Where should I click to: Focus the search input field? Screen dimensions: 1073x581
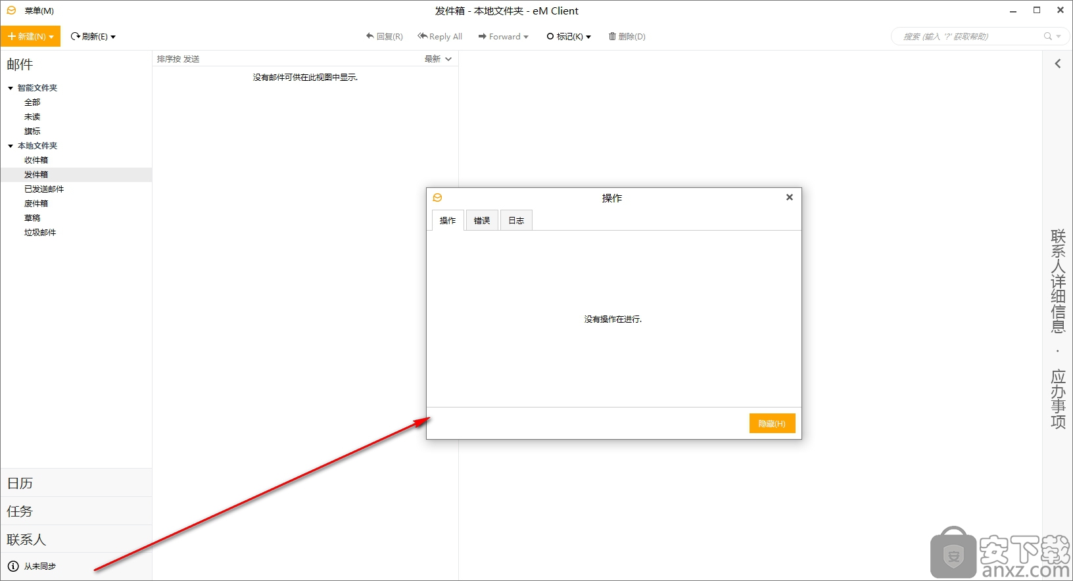pyautogui.click(x=970, y=36)
